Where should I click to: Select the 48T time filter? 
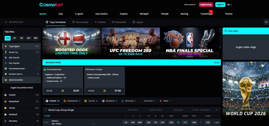[x=36, y=38]
